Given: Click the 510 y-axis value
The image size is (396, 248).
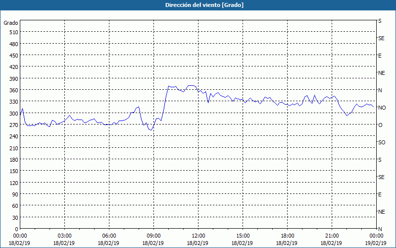Looking at the screenshot, I should coord(14,32).
